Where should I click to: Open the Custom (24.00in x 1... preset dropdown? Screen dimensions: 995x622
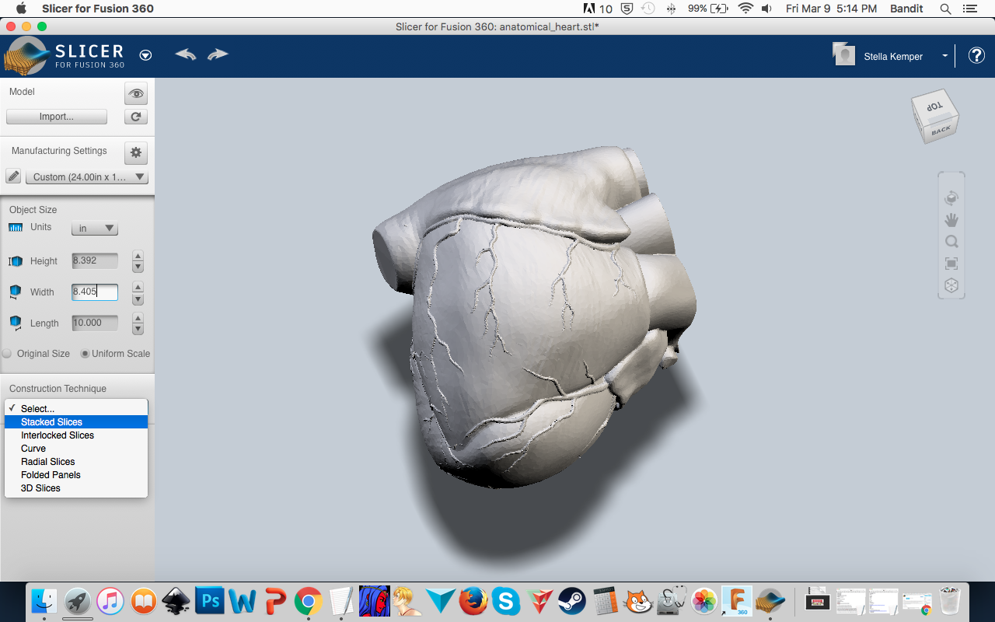[x=87, y=177]
